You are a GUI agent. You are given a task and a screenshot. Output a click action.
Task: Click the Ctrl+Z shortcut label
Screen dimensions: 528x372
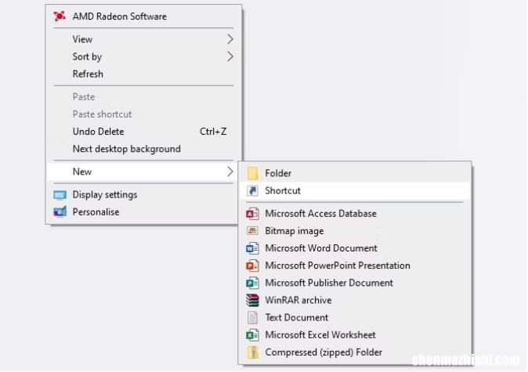tap(213, 132)
